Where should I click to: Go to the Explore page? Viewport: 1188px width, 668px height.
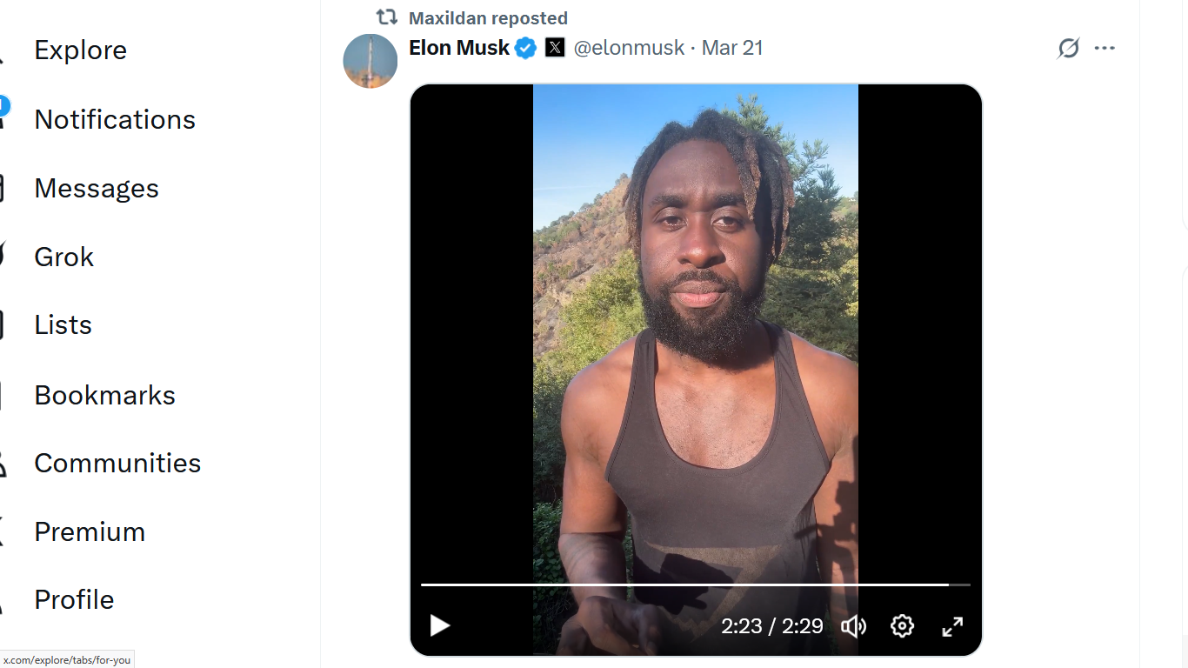[80, 50]
